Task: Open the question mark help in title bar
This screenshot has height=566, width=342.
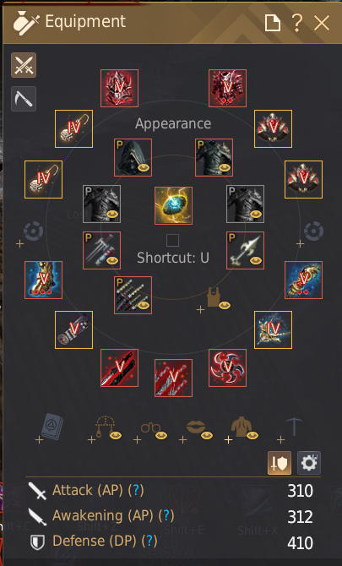Action: pyautogui.click(x=297, y=23)
